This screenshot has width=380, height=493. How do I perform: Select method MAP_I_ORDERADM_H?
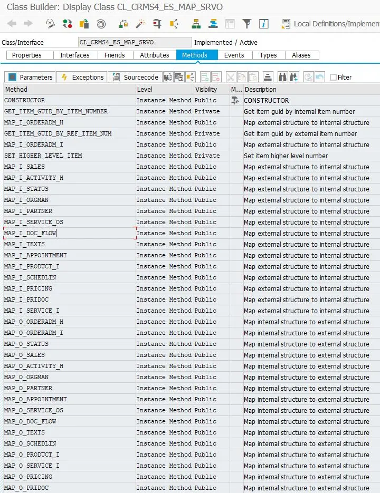pyautogui.click(x=70, y=122)
